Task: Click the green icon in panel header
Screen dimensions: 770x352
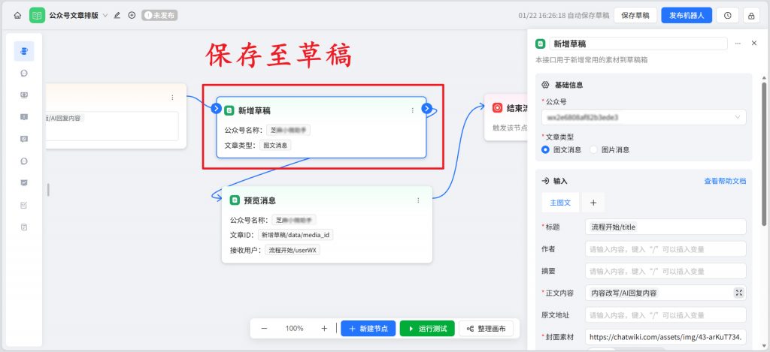Action: [540, 44]
